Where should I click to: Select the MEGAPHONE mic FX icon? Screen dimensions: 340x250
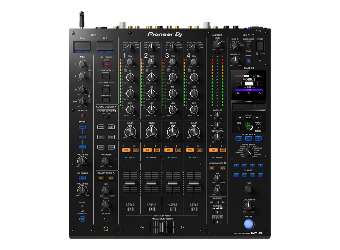pos(82,147)
